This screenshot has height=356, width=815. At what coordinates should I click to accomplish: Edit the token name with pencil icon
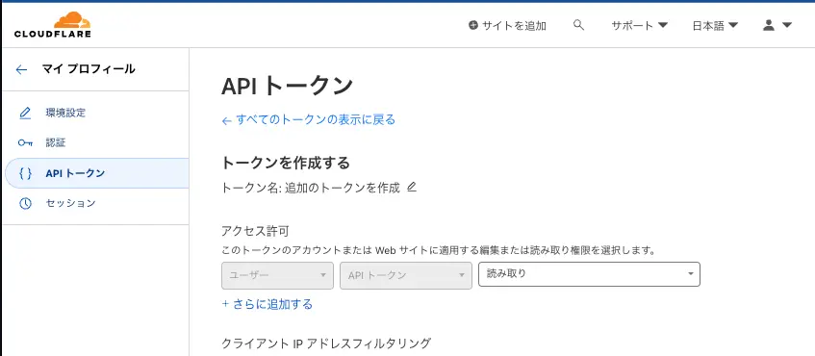(412, 187)
